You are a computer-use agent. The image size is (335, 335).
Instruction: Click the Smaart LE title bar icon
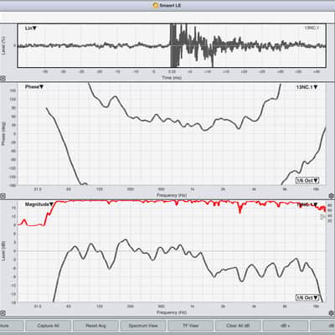tap(156, 5)
